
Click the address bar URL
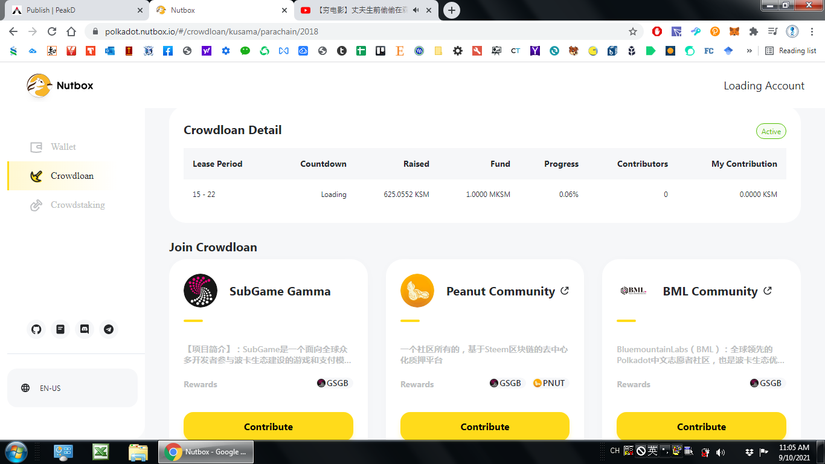(x=211, y=31)
